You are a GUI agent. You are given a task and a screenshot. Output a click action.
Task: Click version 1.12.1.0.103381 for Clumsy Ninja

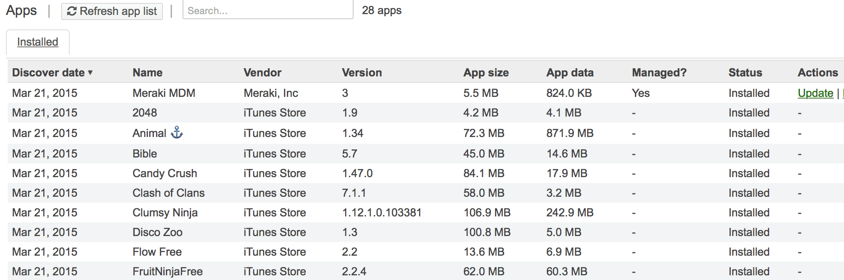(x=382, y=213)
